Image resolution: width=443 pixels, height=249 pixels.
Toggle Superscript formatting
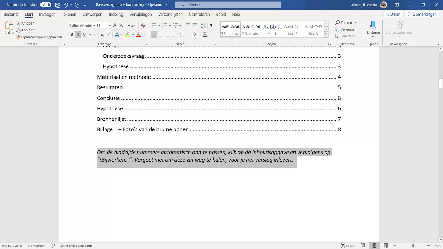tap(109, 35)
